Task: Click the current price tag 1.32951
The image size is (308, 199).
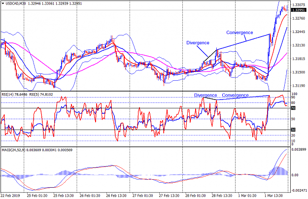Action: click(298, 10)
